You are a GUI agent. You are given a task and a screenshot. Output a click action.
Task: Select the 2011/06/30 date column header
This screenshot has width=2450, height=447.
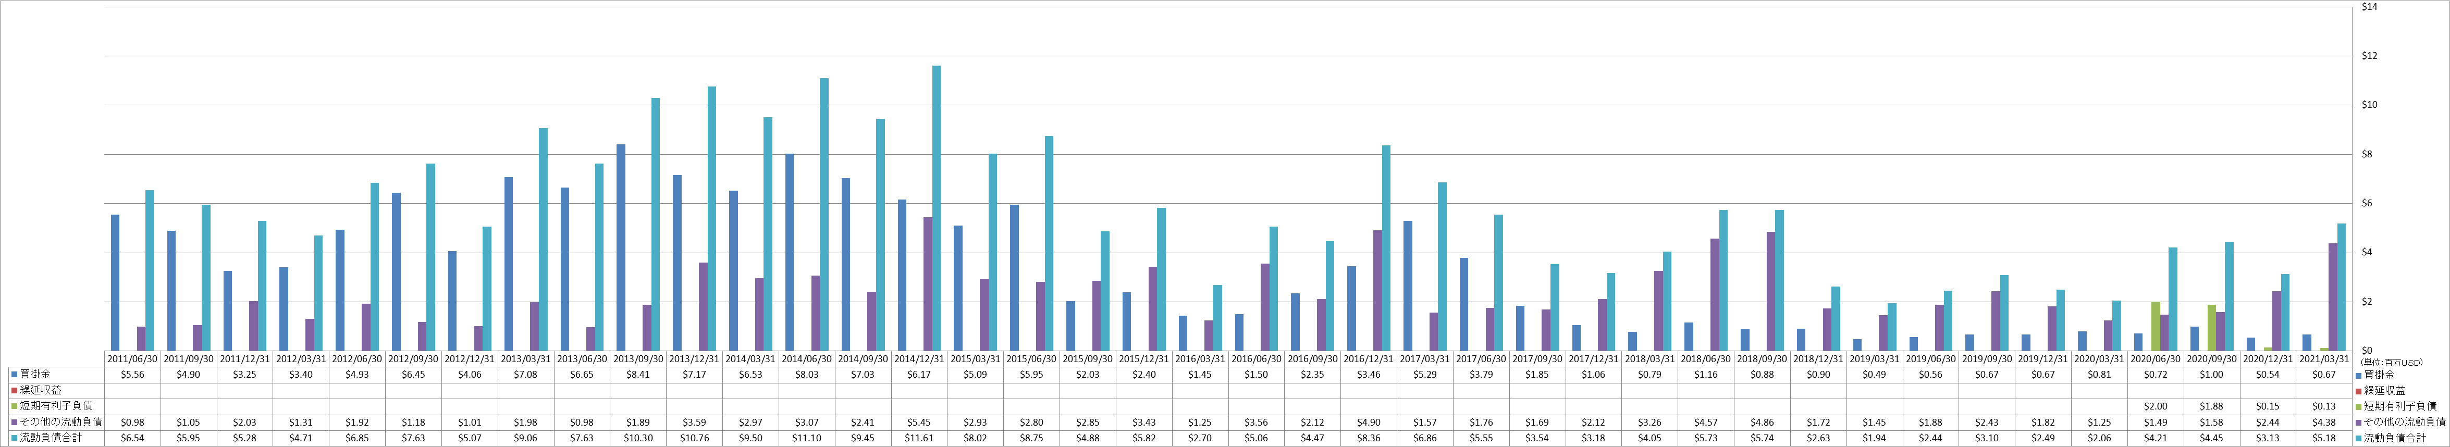132,359
